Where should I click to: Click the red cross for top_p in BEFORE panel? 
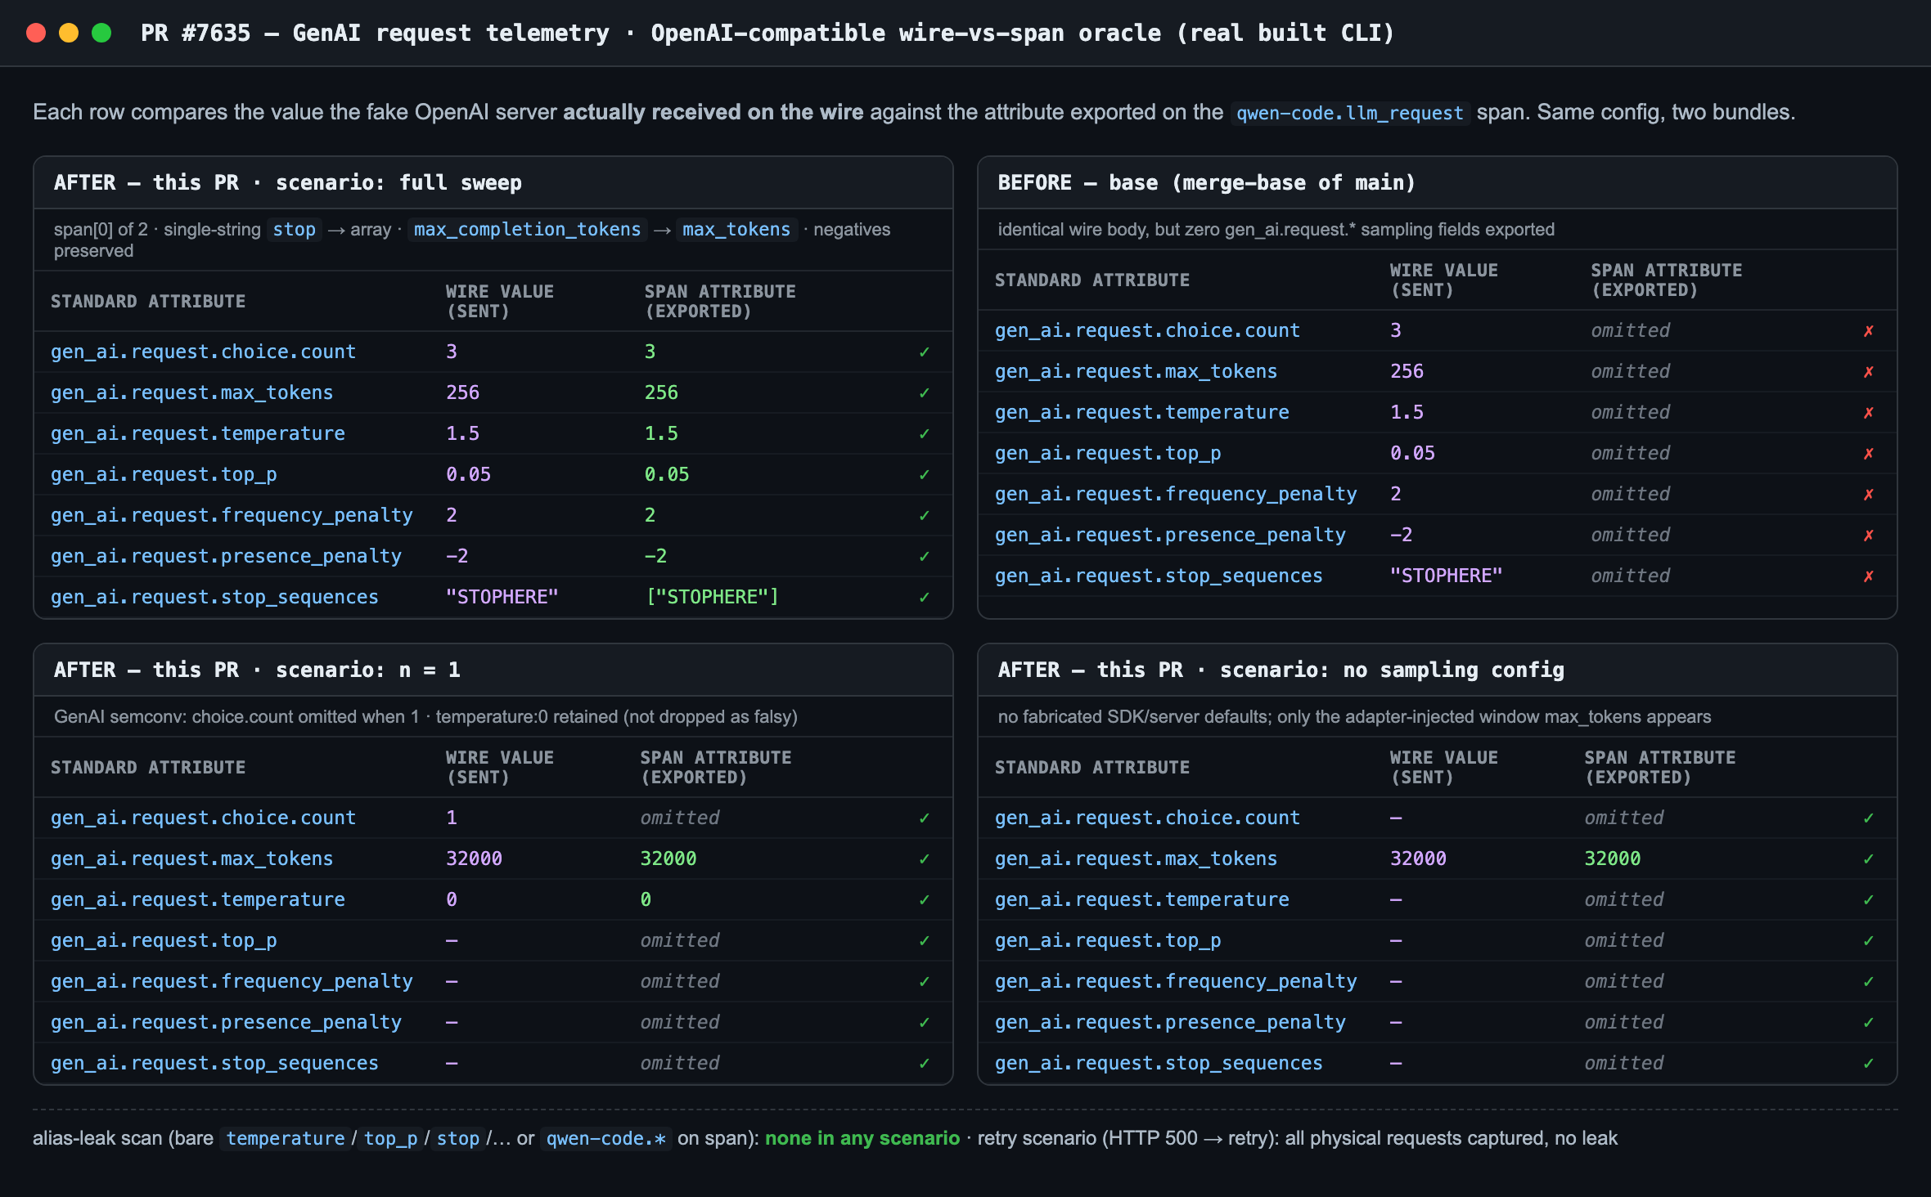coord(1869,454)
